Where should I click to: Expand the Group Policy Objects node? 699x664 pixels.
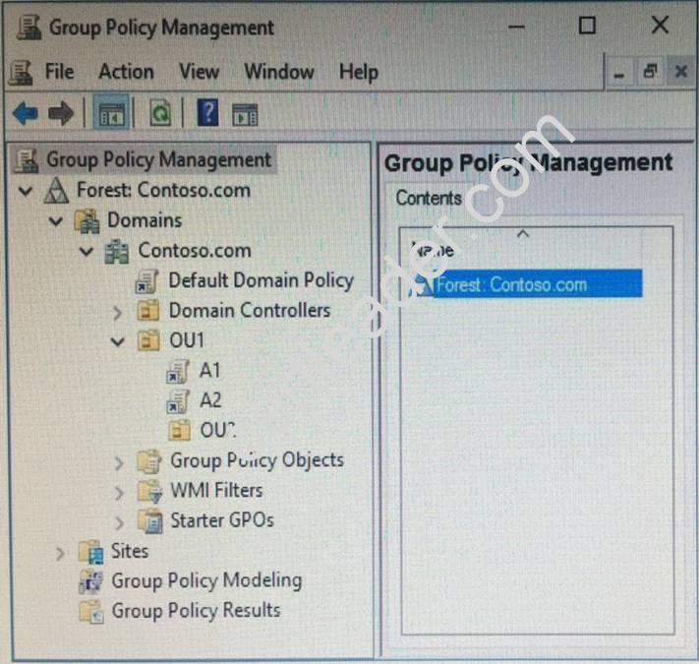(119, 463)
